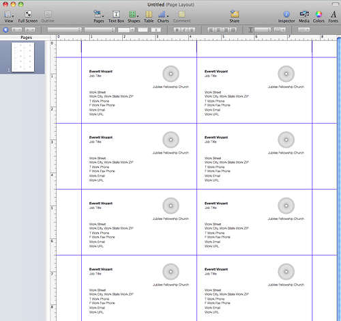341x321 pixels.
Task: Show the Colors picker
Action: point(318,16)
